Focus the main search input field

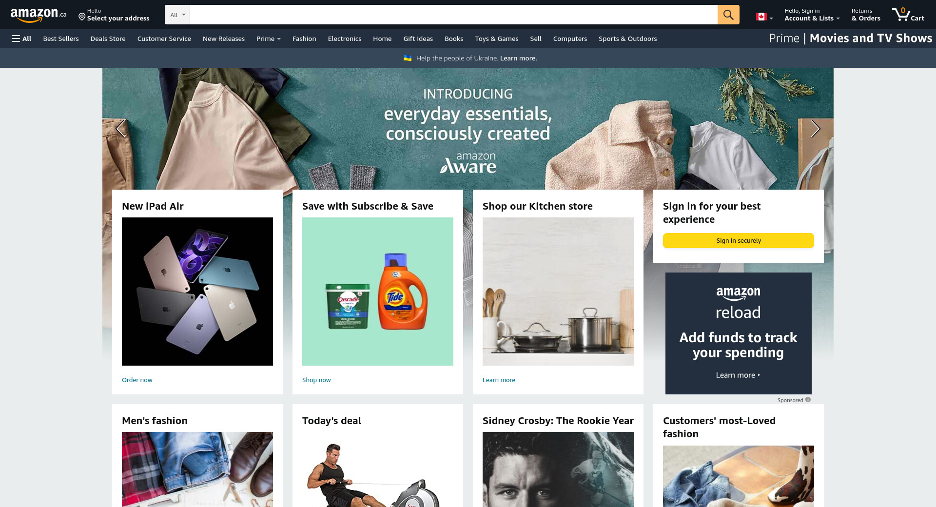[453, 15]
